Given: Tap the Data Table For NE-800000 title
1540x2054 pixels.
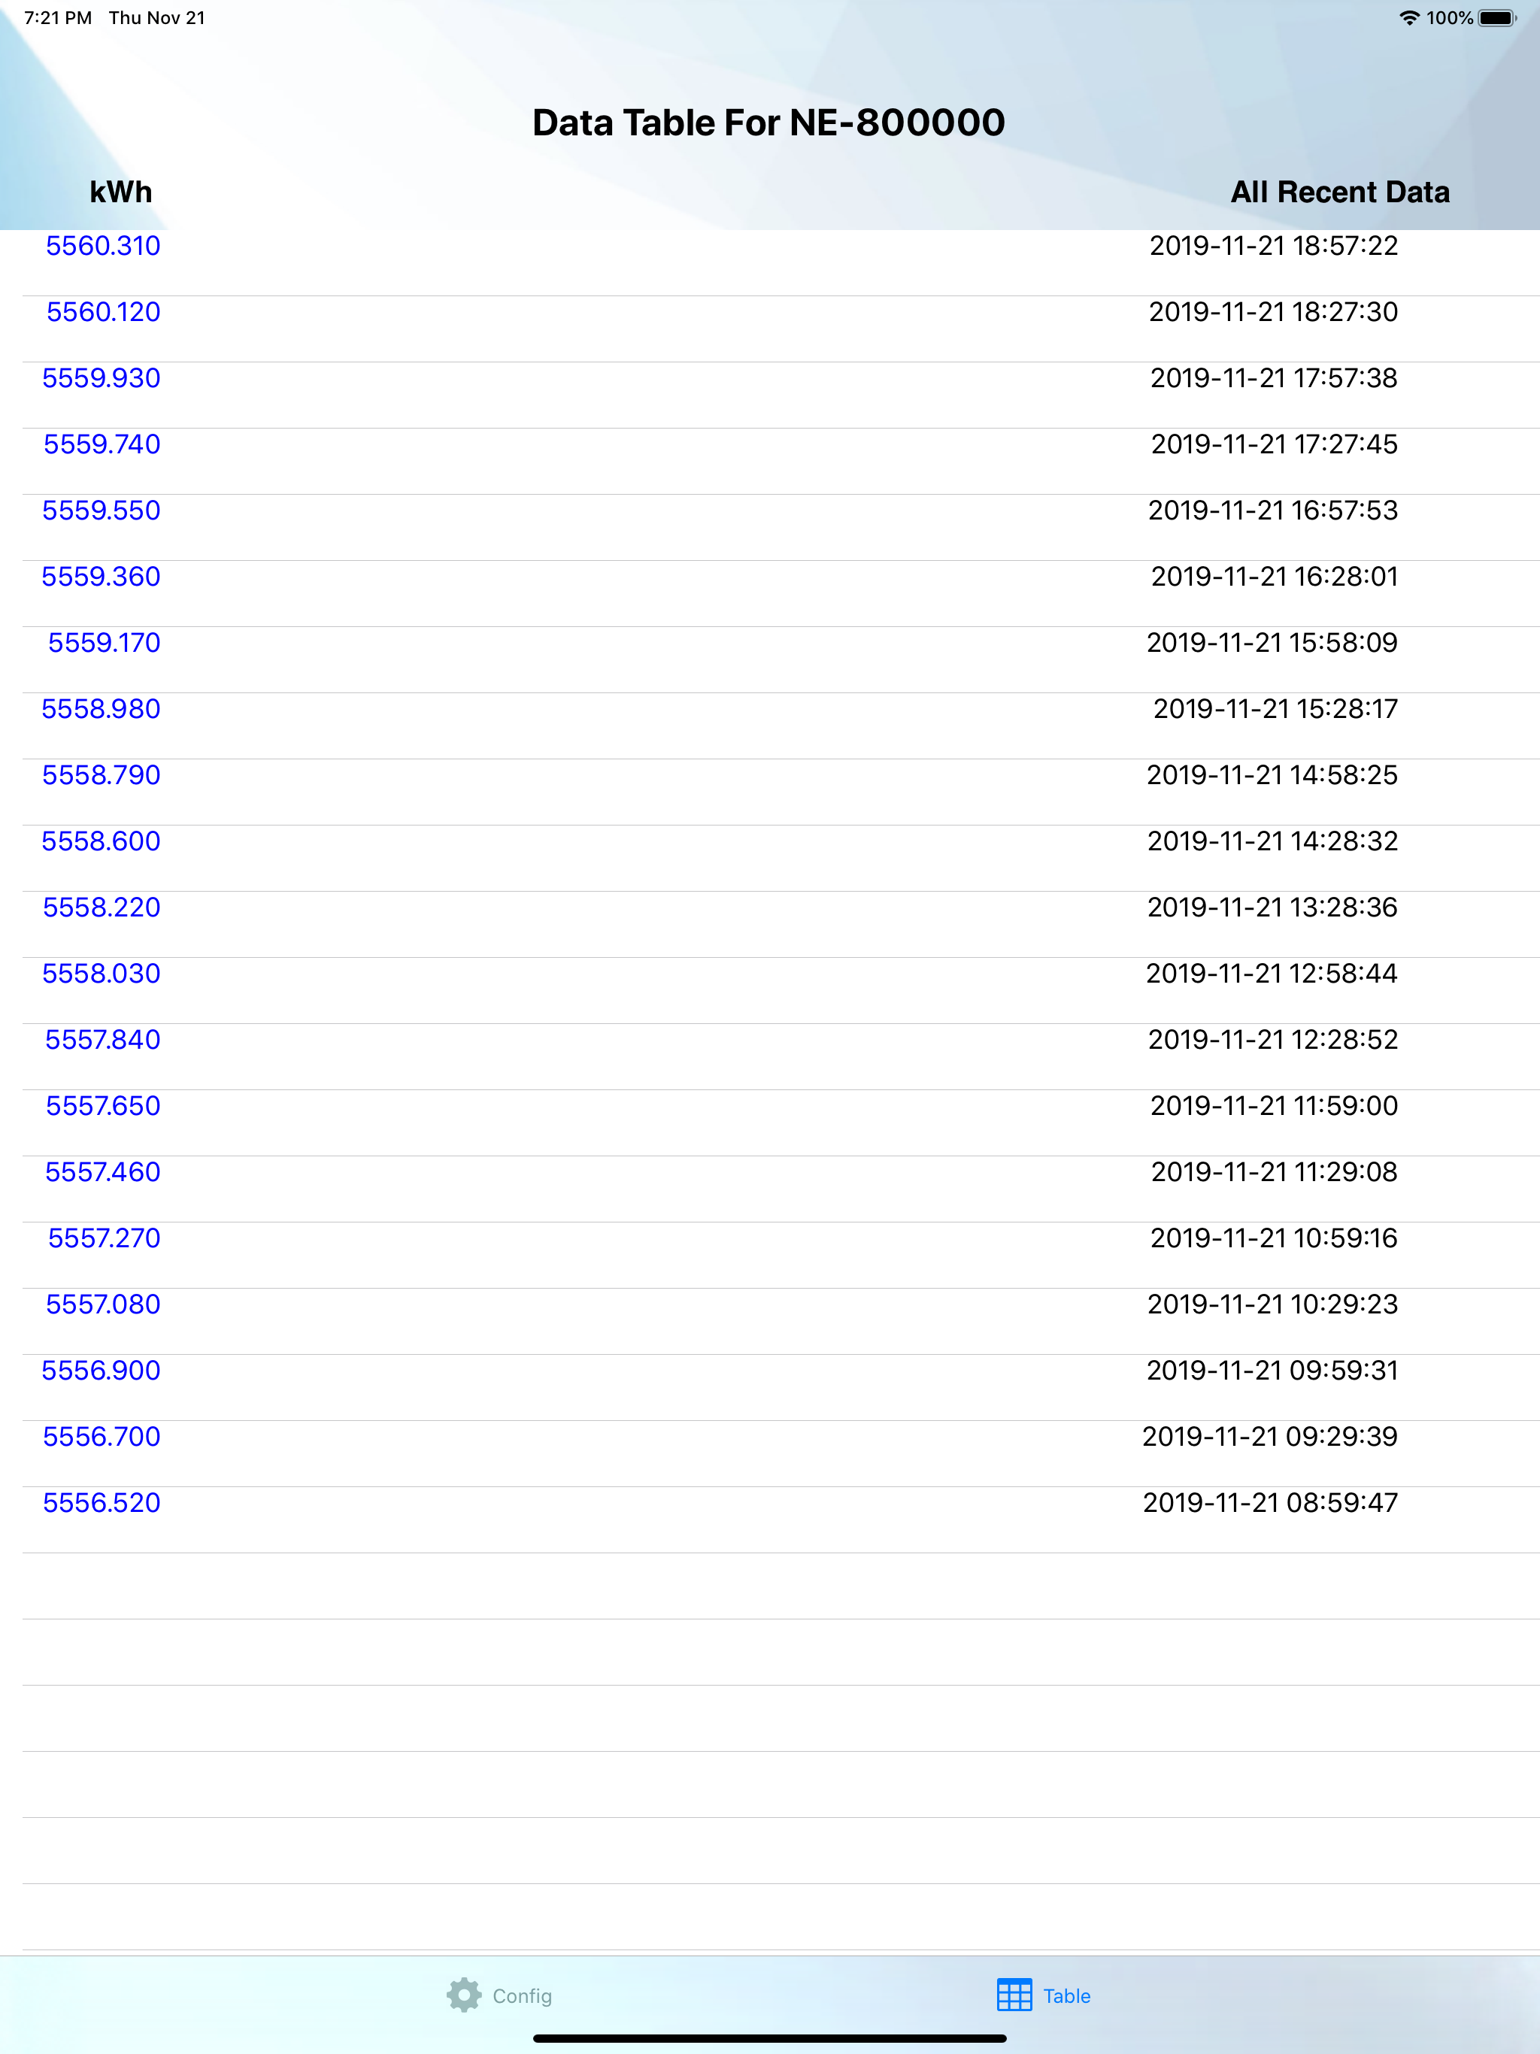Looking at the screenshot, I should coord(769,123).
